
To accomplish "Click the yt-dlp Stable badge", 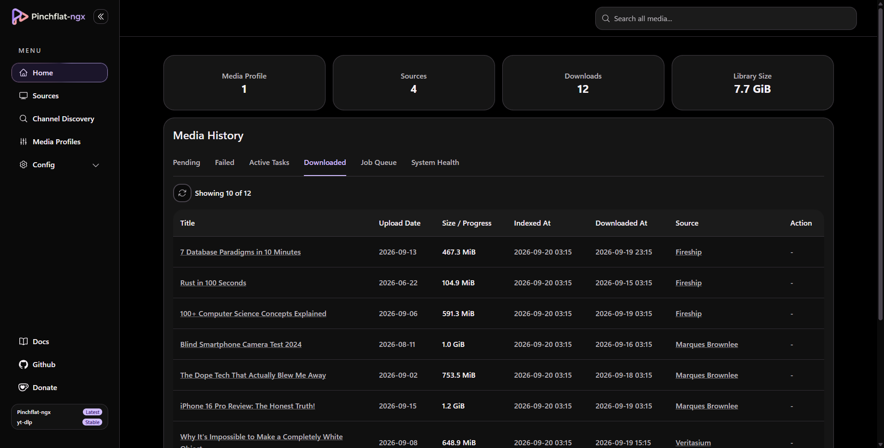I will [x=93, y=422].
